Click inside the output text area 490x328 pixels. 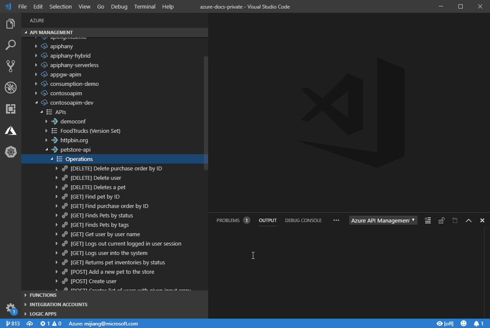click(346, 272)
